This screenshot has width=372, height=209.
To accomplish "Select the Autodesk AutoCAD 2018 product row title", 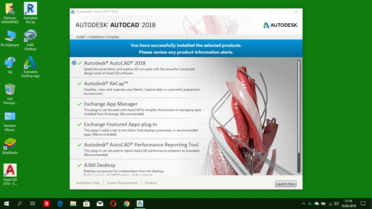I will 115,63.
